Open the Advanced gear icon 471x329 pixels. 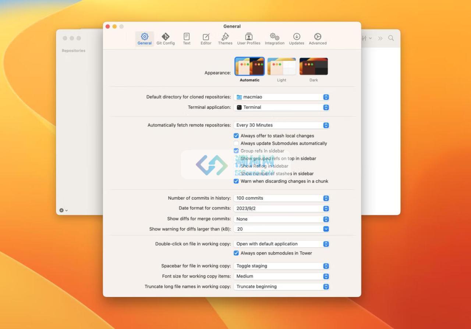pyautogui.click(x=318, y=36)
